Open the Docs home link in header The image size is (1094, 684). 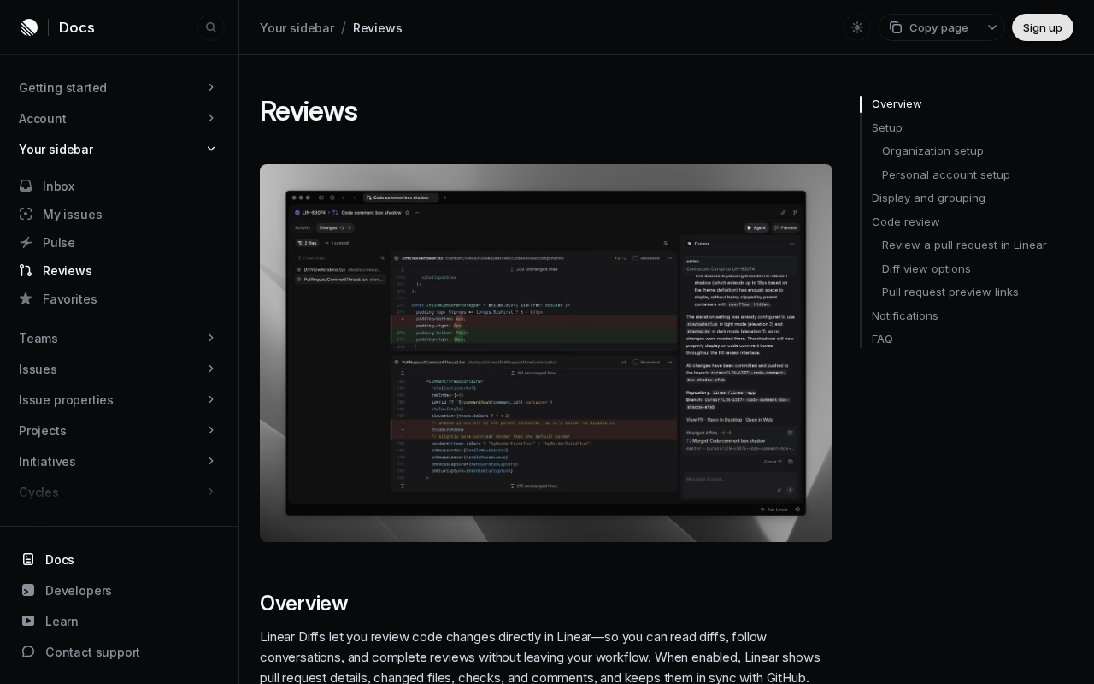[77, 27]
